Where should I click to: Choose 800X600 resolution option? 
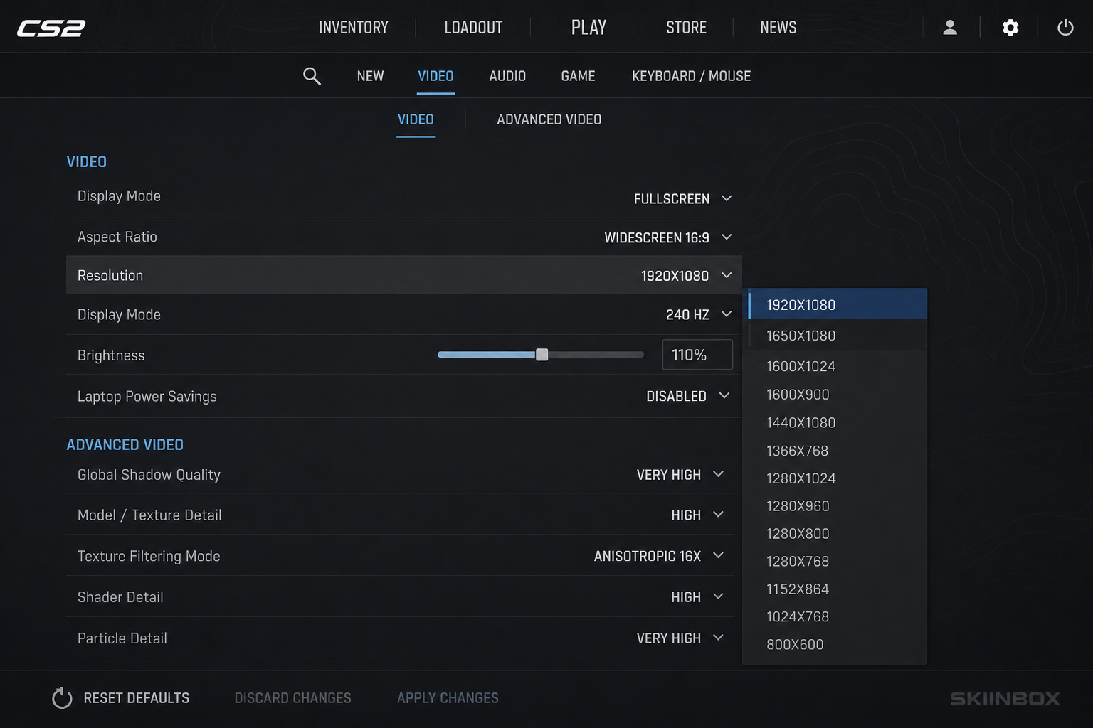pos(835,645)
